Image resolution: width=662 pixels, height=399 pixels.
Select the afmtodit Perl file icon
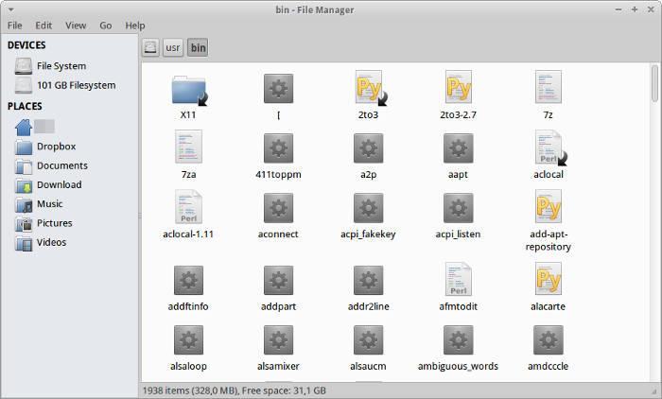458,280
